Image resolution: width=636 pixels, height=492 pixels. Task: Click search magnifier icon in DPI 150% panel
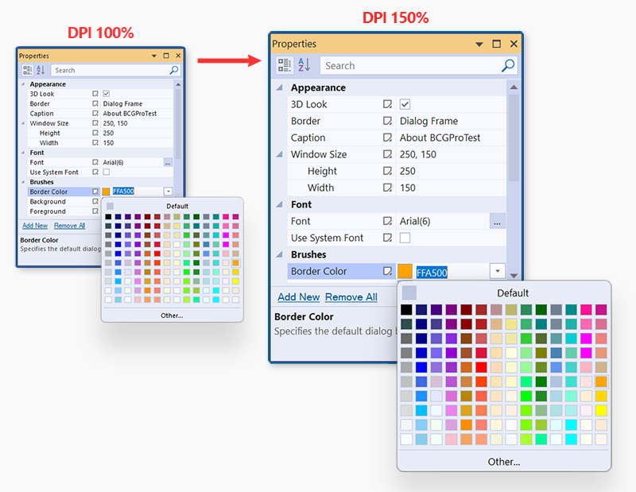[508, 65]
